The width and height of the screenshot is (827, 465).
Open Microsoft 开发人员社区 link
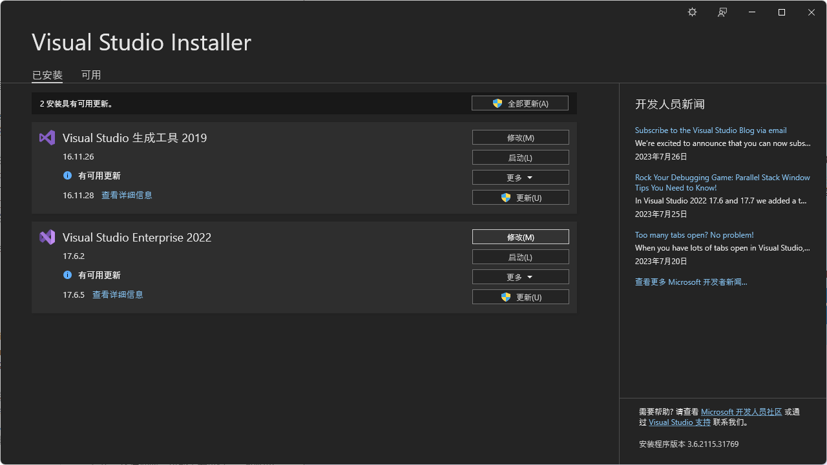click(x=742, y=412)
